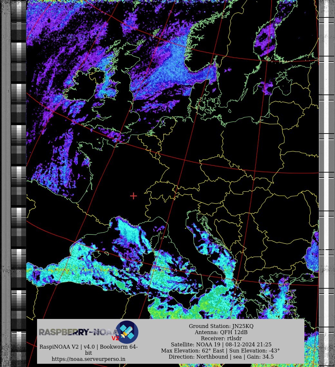Click the RASPBERRY-NOAA logo text
This screenshot has width=335, height=367.
point(77,332)
